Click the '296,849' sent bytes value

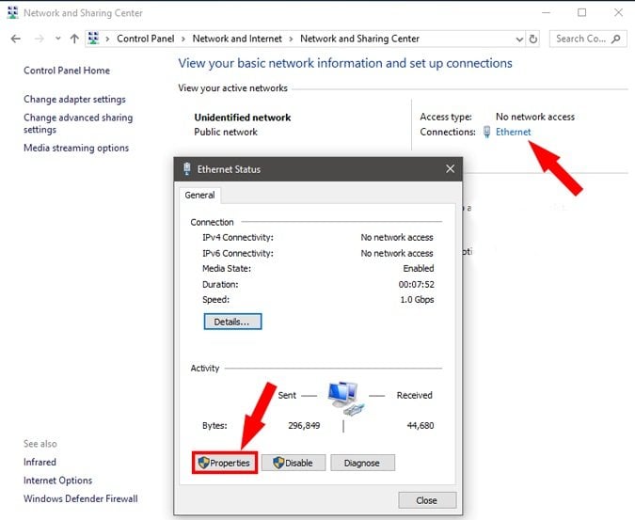pyautogui.click(x=304, y=426)
